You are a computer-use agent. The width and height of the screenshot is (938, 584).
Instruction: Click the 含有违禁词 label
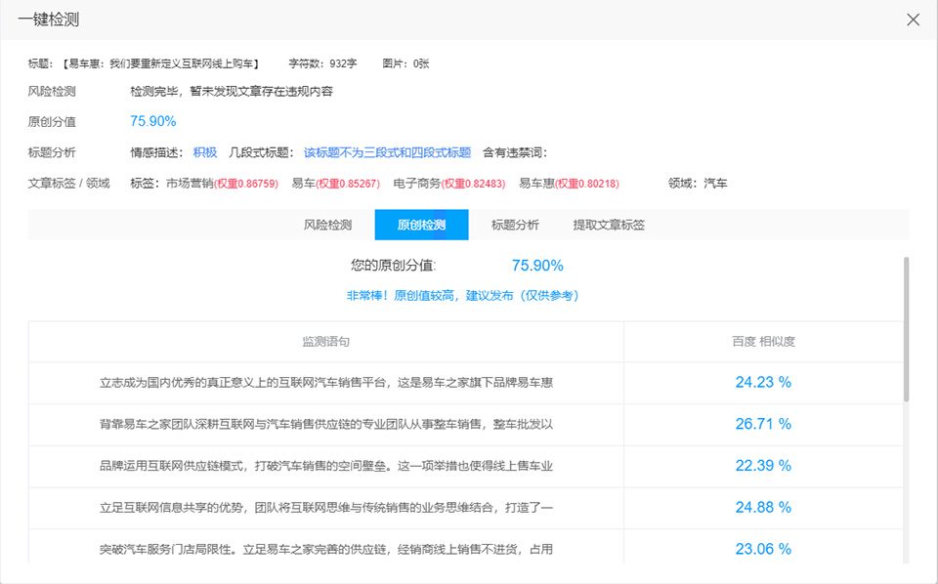pos(515,152)
